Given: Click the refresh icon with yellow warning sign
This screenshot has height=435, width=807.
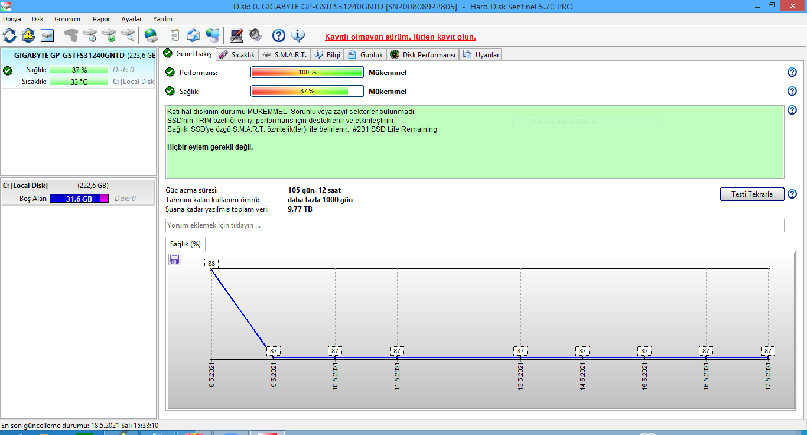Looking at the screenshot, I should tap(28, 35).
